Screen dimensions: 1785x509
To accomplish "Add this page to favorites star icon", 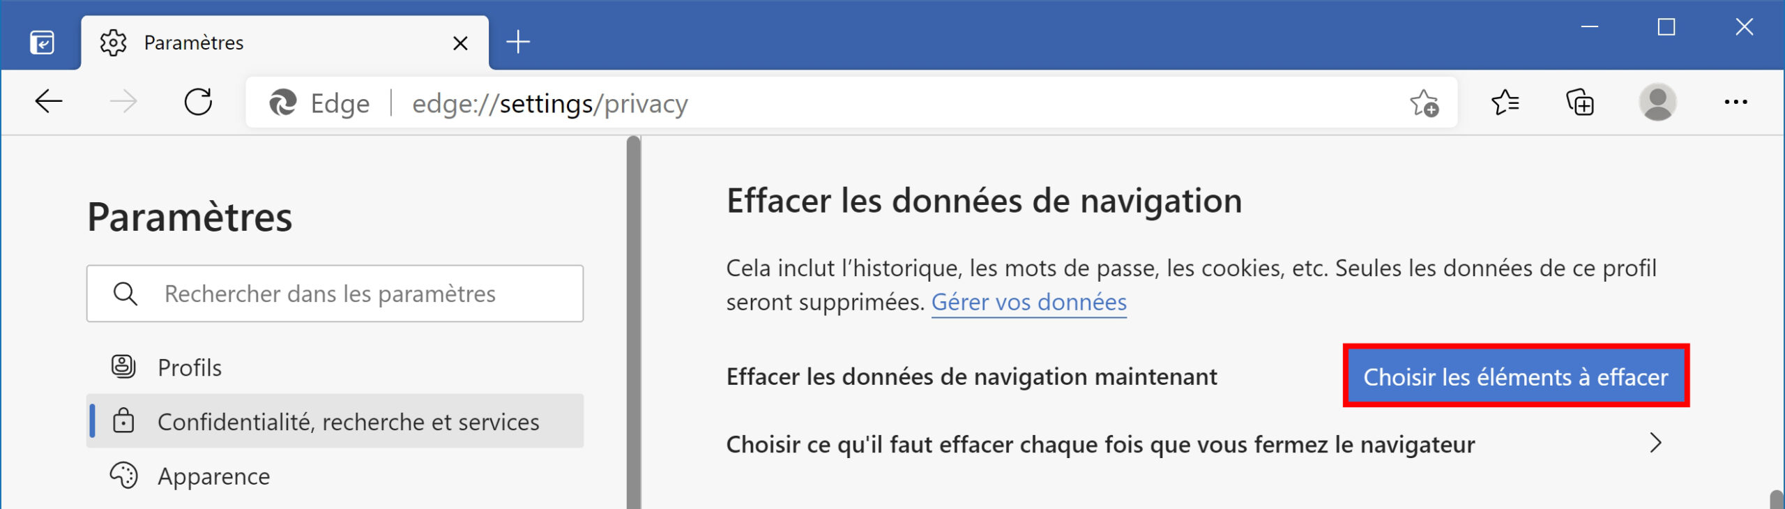I will tap(1424, 103).
